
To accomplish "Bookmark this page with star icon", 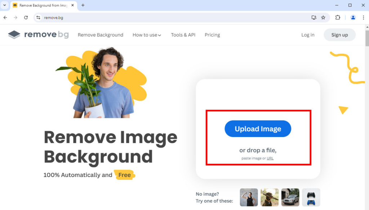I will pos(323,17).
